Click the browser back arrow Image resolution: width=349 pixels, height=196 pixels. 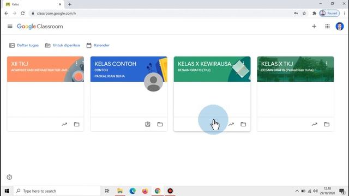click(x=6, y=13)
